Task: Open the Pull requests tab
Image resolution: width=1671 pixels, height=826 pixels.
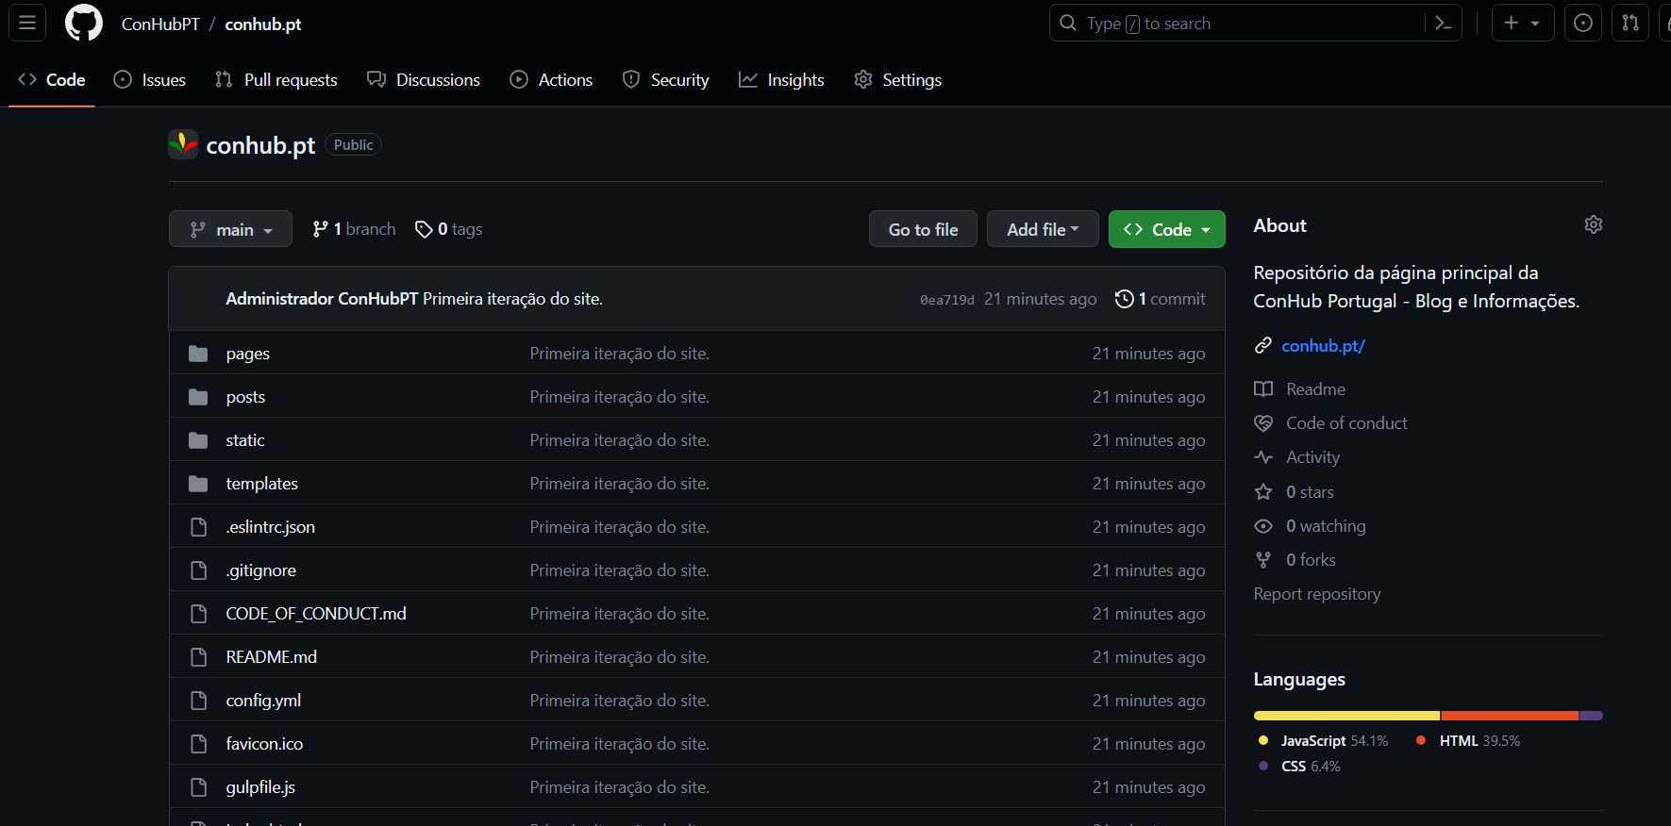Action: 276,80
